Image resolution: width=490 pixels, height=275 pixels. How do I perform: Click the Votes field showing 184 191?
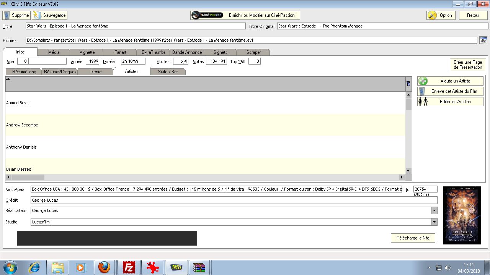point(217,61)
